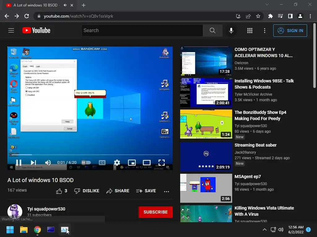Show hidden tray icons chevron

(265, 230)
